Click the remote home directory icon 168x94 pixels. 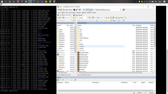pyautogui.click(x=111, y=18)
